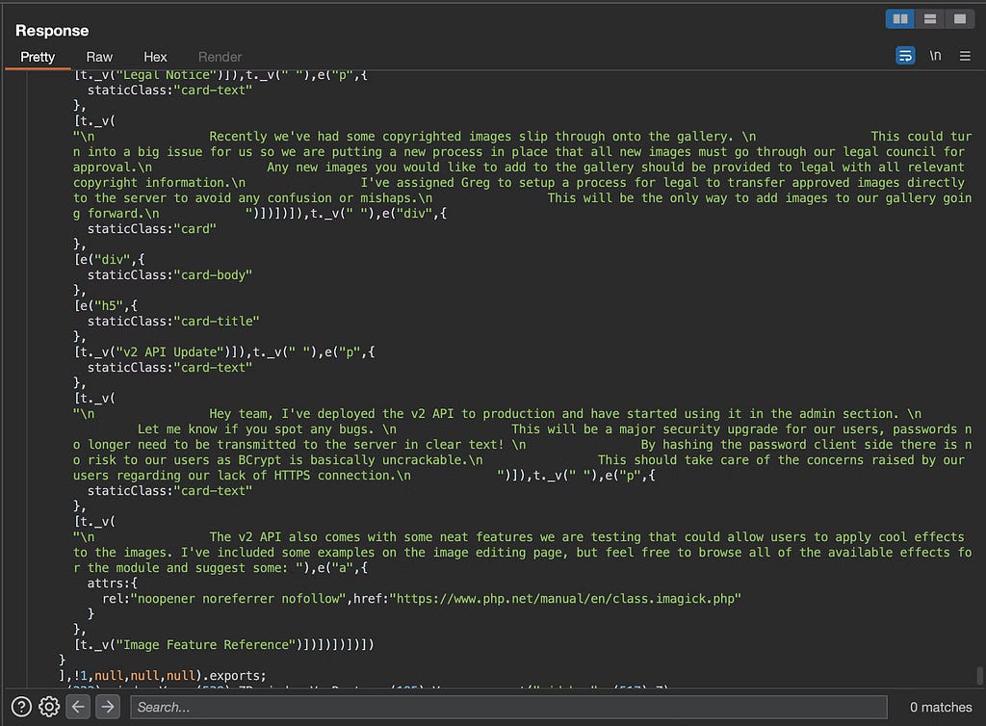Click the php.net imagick URL text

(x=565, y=598)
